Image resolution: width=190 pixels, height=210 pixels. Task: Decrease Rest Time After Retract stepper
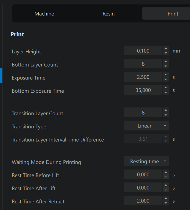166,203
